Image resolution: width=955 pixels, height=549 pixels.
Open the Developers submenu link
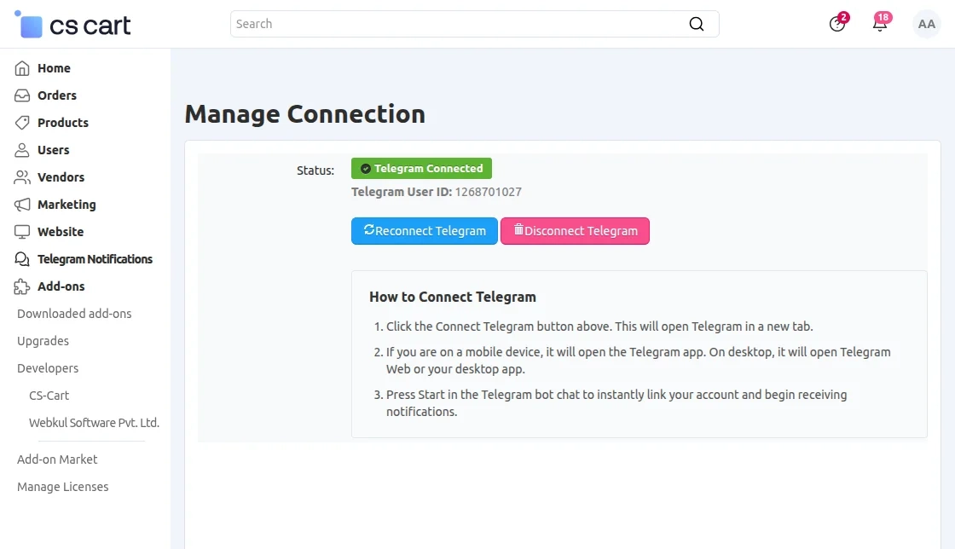click(48, 368)
